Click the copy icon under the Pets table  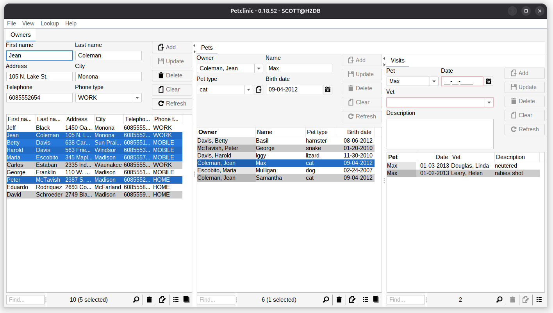pyautogui.click(x=376, y=300)
